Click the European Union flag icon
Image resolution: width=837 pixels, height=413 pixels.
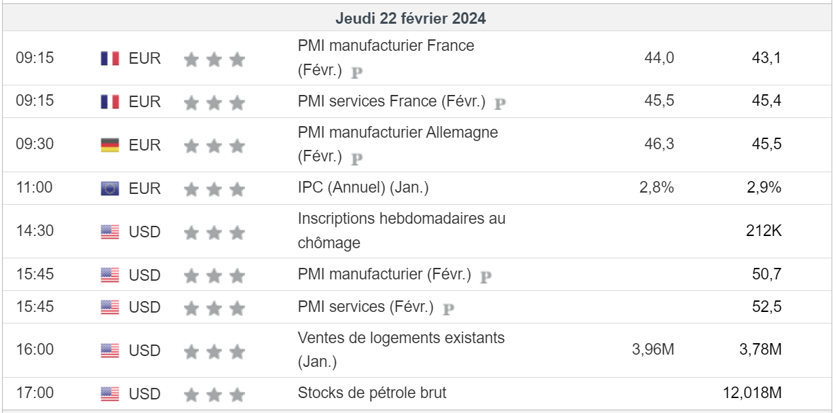click(109, 189)
